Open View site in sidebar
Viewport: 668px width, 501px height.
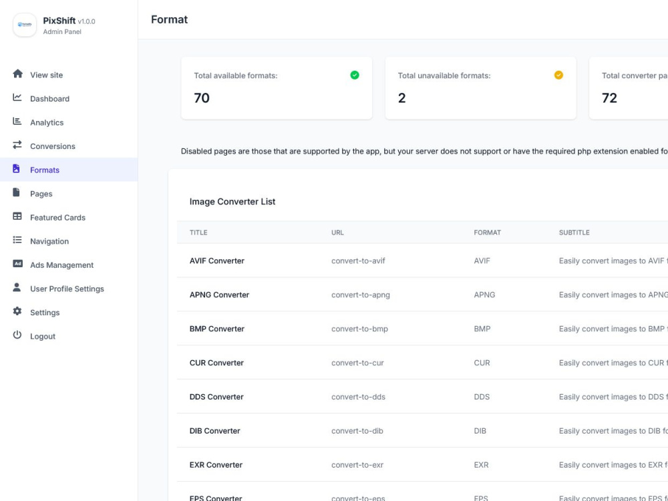[69, 75]
